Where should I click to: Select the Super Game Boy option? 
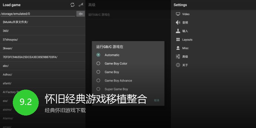98,89
